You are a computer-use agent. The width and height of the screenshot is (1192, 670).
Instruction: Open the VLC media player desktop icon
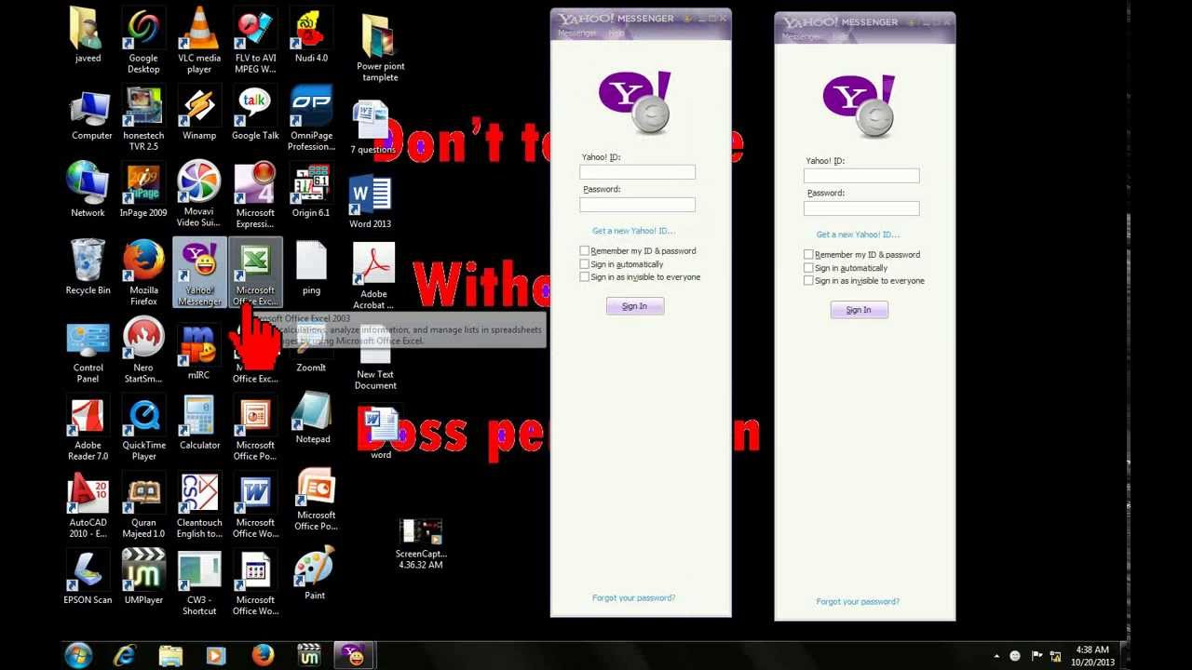[x=199, y=40]
